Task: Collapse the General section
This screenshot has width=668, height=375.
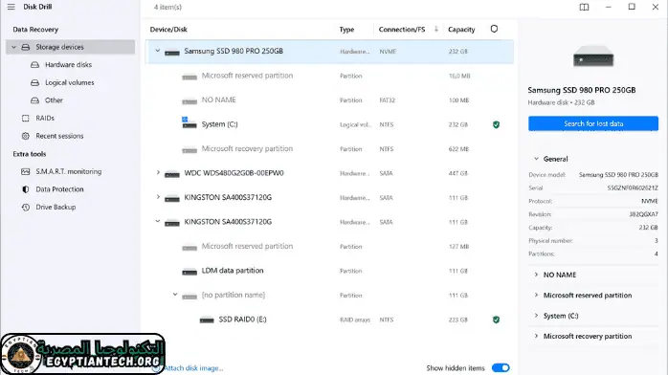Action: [536, 159]
